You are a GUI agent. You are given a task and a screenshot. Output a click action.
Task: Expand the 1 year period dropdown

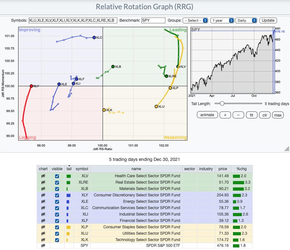(222, 20)
